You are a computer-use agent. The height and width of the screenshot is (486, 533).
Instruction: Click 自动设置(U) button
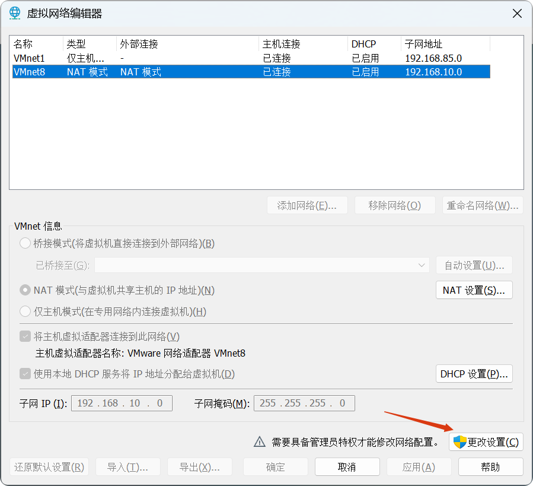coord(474,265)
